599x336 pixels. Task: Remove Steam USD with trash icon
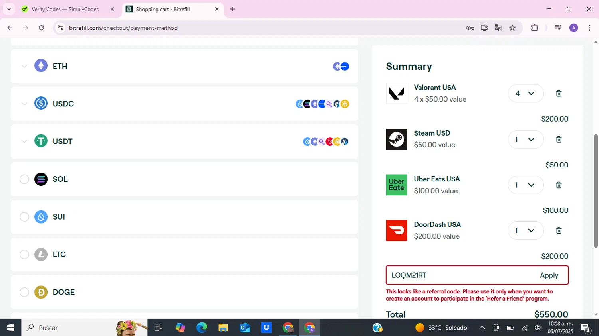pyautogui.click(x=559, y=140)
